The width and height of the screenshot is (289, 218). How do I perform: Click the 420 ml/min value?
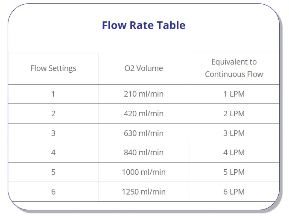click(x=143, y=114)
